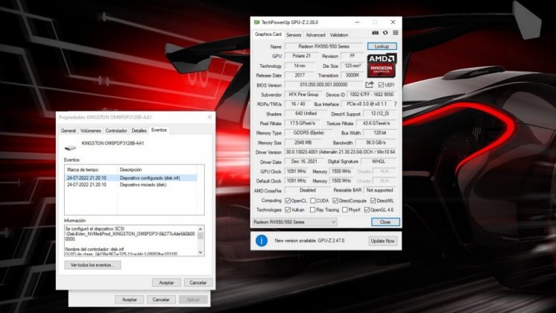
Task: Open the Radeon RX550/550 Series GPU dropdown
Action: (x=294, y=222)
